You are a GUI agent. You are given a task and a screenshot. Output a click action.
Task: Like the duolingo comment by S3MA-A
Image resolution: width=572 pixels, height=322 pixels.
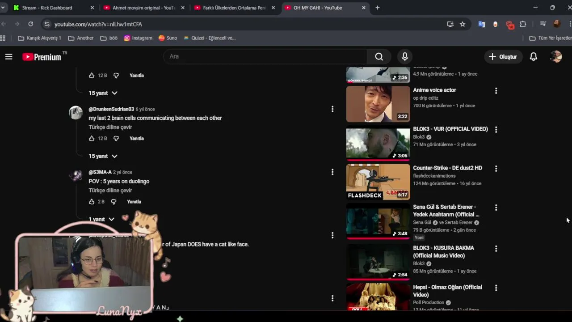click(x=92, y=202)
